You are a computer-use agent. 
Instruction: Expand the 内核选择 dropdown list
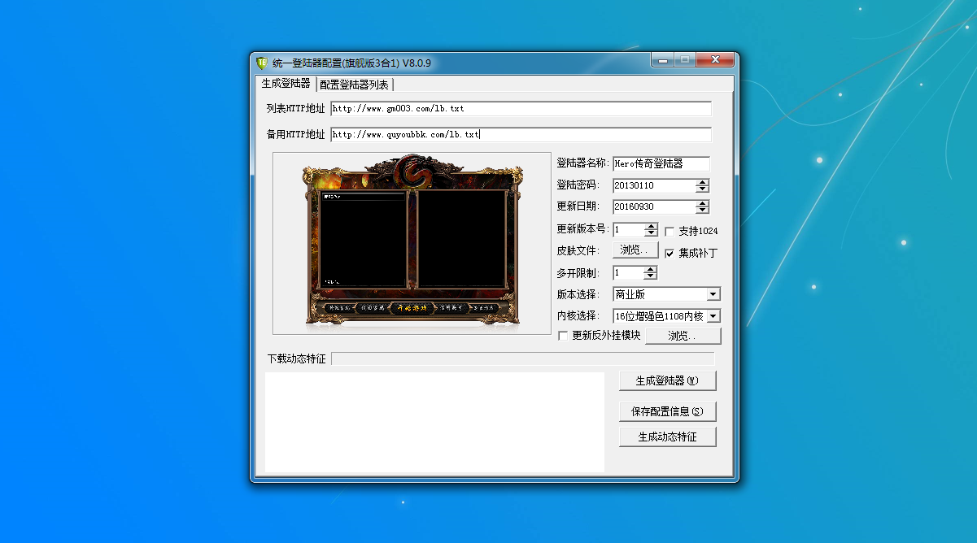[713, 316]
